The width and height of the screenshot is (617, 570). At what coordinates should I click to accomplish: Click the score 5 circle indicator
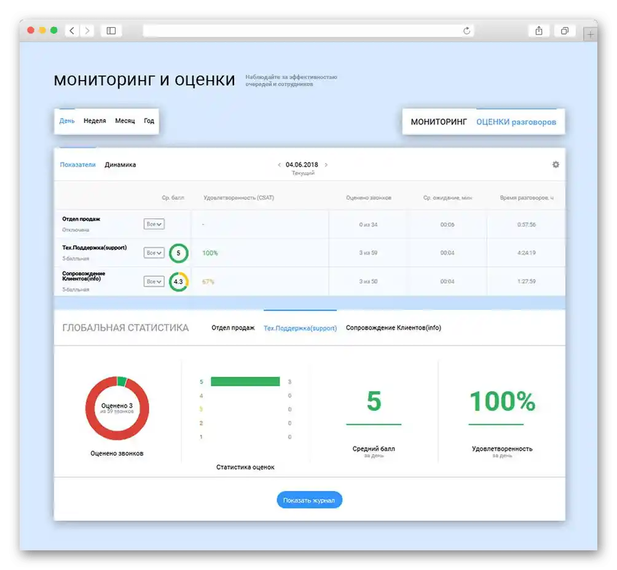coord(179,253)
